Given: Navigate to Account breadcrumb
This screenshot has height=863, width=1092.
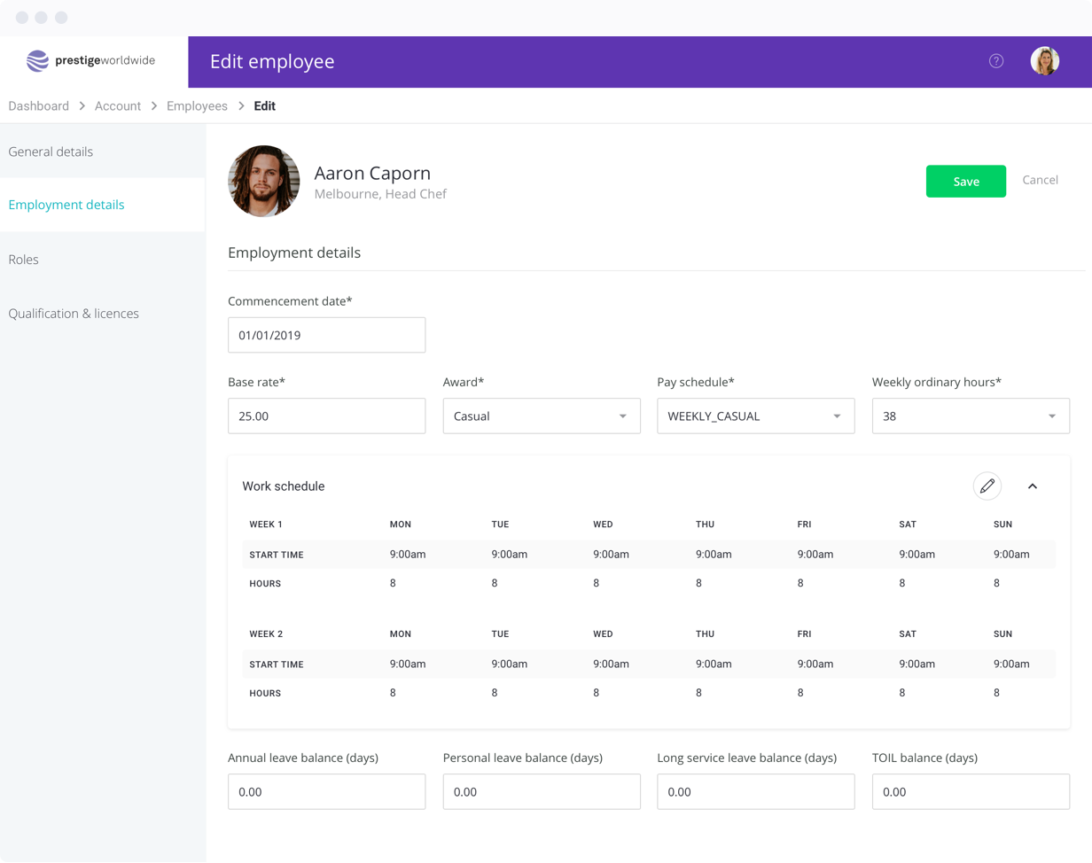Looking at the screenshot, I should click(x=118, y=106).
